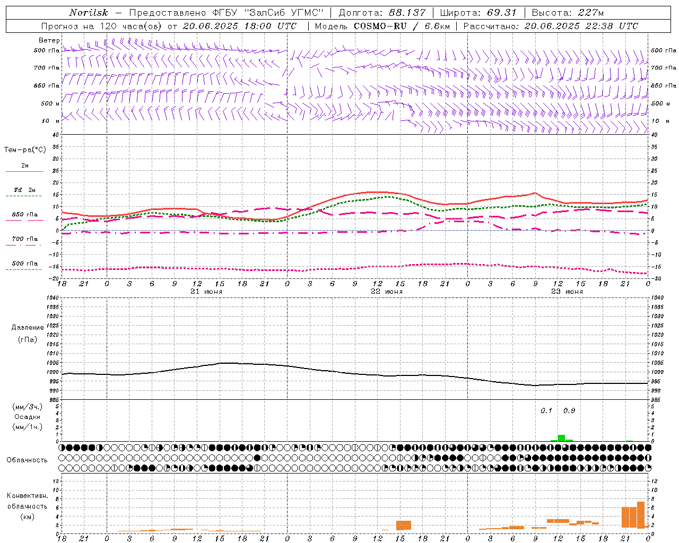This screenshot has width=679, height=543.
Task: Click the orange convective bar on 22 июня
Action: click(x=404, y=526)
